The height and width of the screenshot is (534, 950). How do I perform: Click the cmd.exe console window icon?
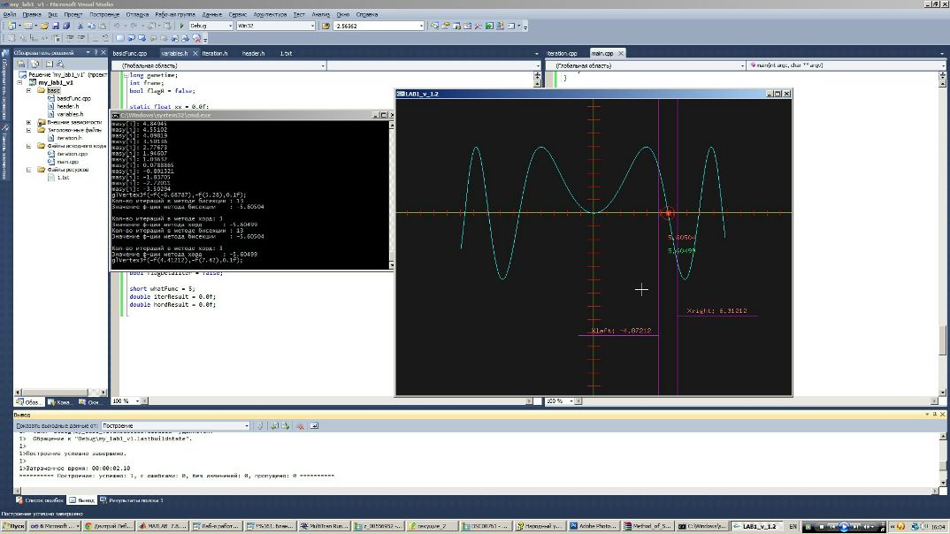[116, 115]
